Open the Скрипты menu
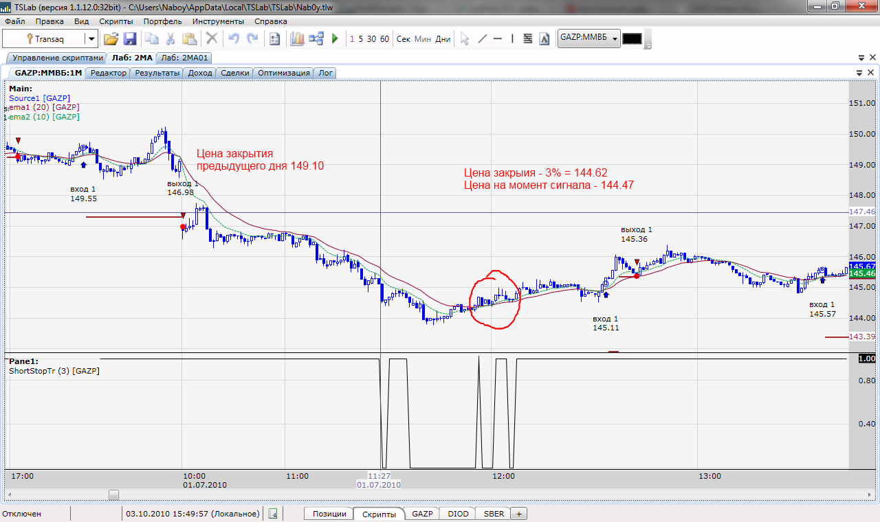 pyautogui.click(x=116, y=21)
